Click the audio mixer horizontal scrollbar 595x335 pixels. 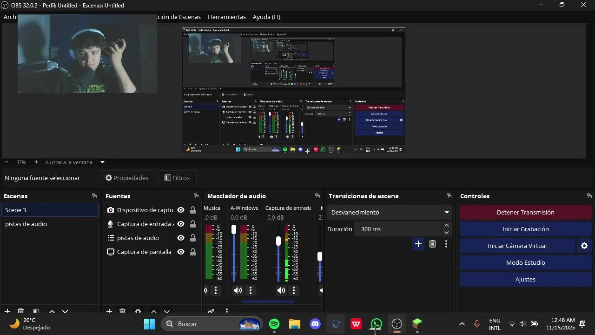[268, 301]
